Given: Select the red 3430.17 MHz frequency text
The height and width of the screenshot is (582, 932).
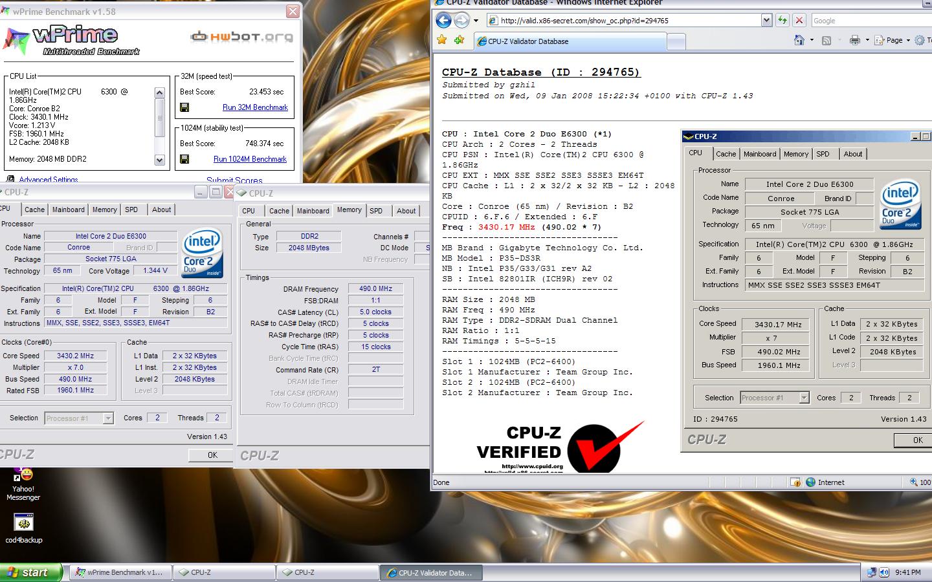Looking at the screenshot, I should [506, 227].
